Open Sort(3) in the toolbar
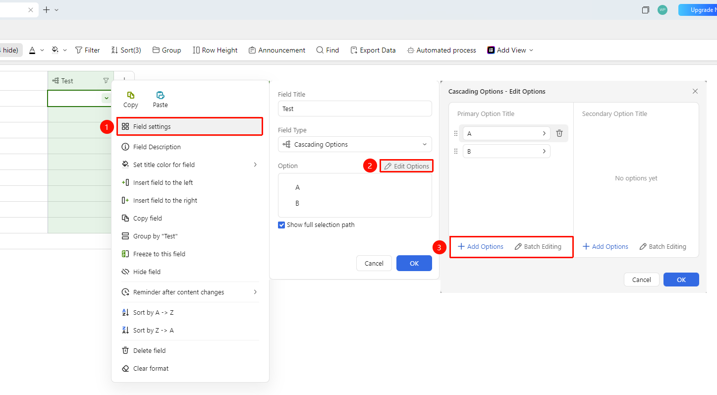The width and height of the screenshot is (717, 395). click(126, 50)
